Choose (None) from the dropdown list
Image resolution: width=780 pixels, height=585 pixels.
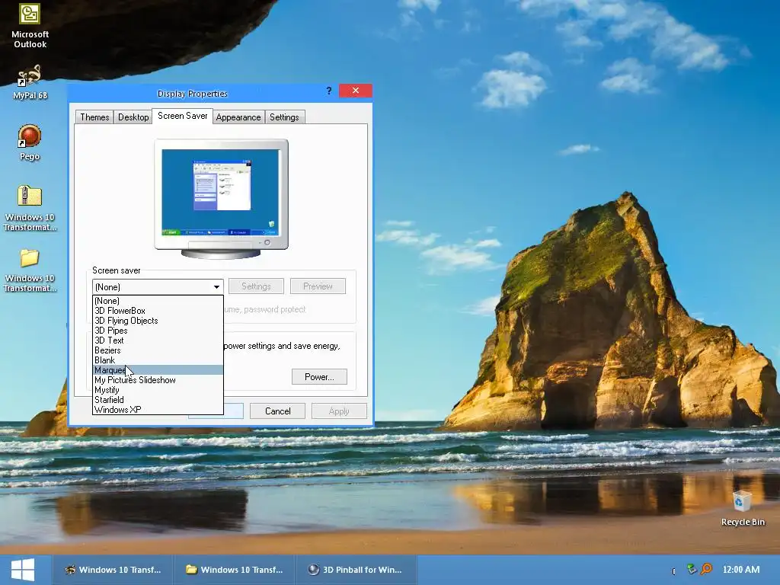(x=158, y=300)
